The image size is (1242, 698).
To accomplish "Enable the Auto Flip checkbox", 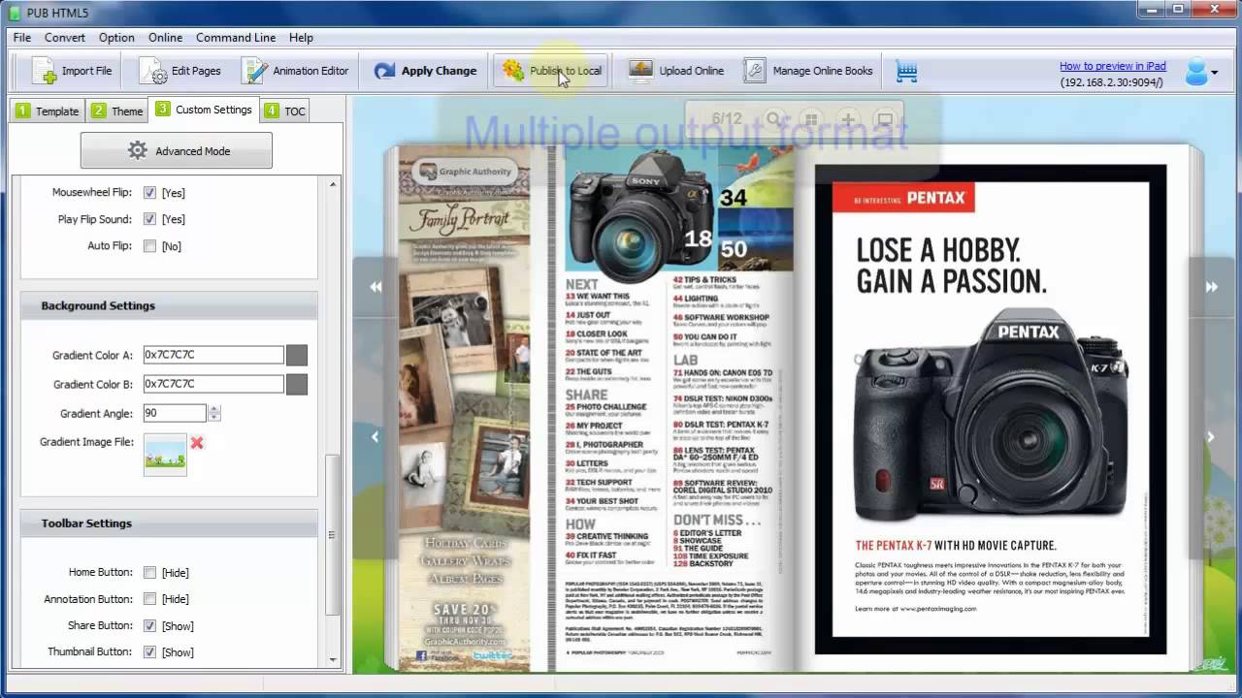I will click(x=149, y=246).
